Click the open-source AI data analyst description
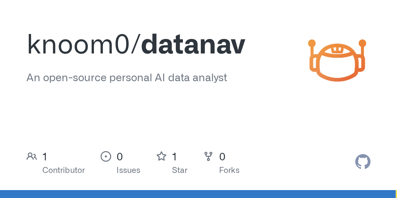The image size is (397, 198). [127, 78]
